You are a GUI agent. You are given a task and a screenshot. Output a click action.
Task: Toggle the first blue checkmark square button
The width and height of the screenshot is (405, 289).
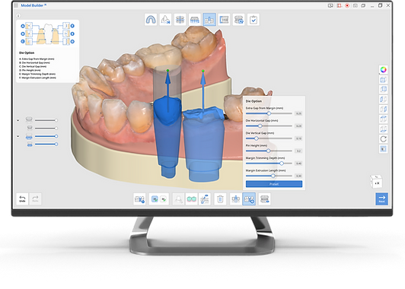155,199
